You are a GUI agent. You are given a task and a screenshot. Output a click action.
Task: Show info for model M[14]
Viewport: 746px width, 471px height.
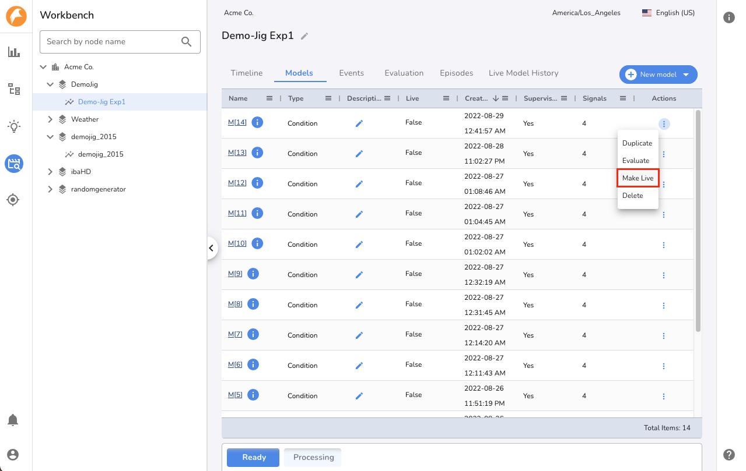(x=257, y=122)
